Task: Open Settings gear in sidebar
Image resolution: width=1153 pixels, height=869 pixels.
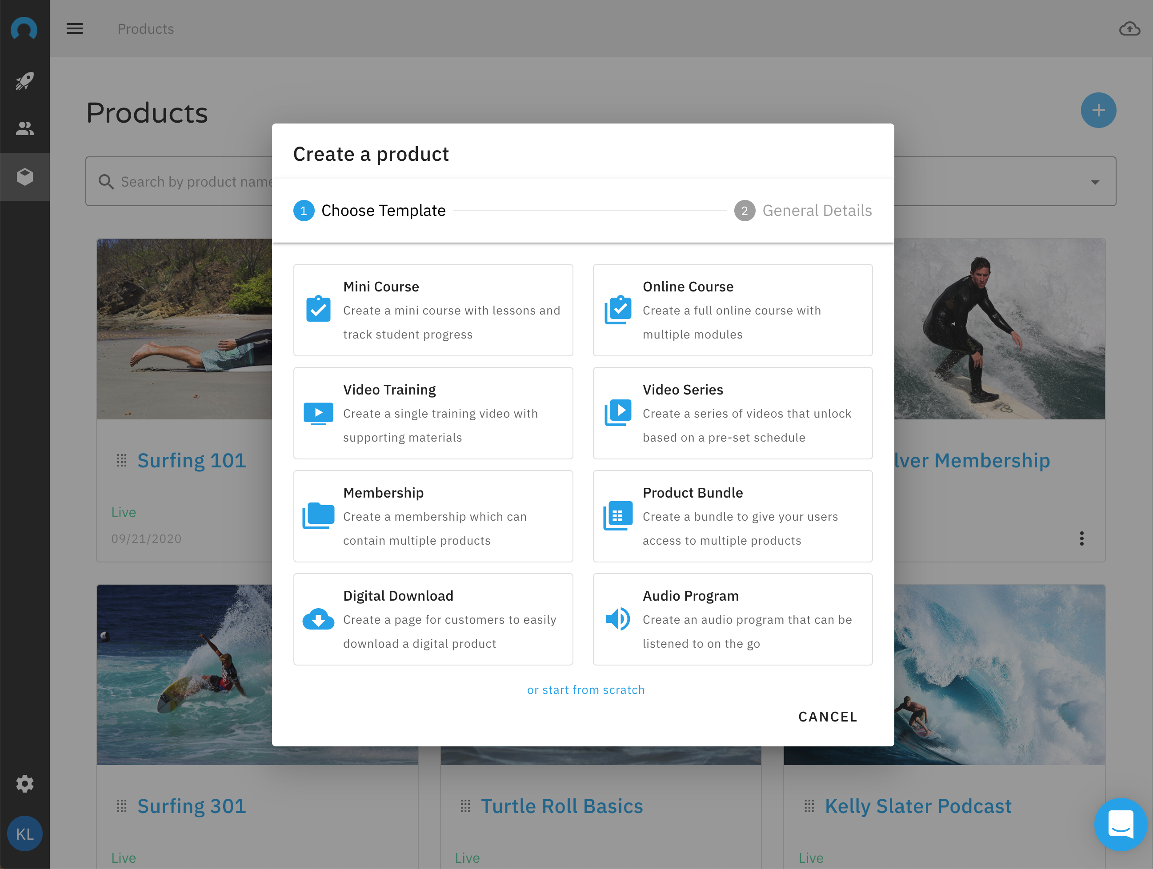Action: point(24,783)
